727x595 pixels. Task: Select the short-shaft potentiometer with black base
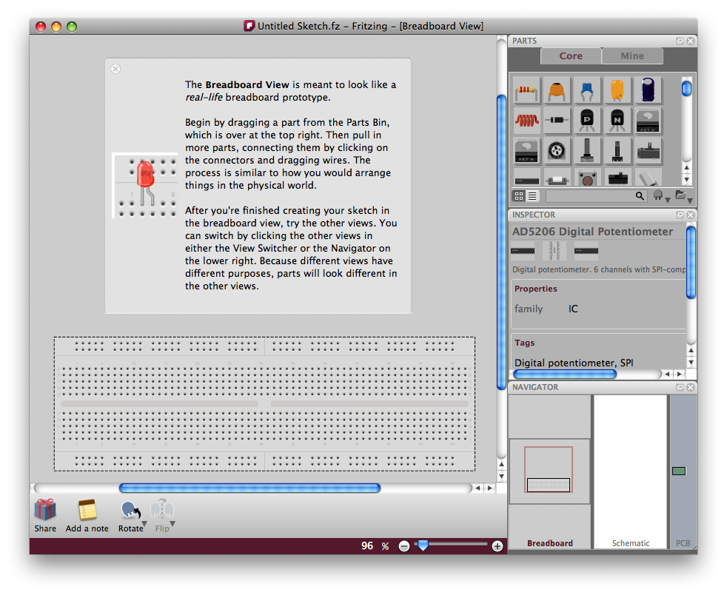[617, 151]
